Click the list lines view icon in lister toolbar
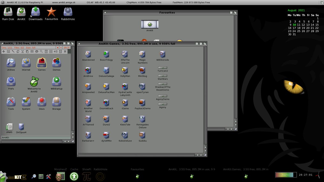The width and height of the screenshot is (324, 182). click(x=32, y=51)
